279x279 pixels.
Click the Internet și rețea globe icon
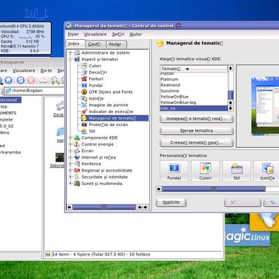pos(77,157)
